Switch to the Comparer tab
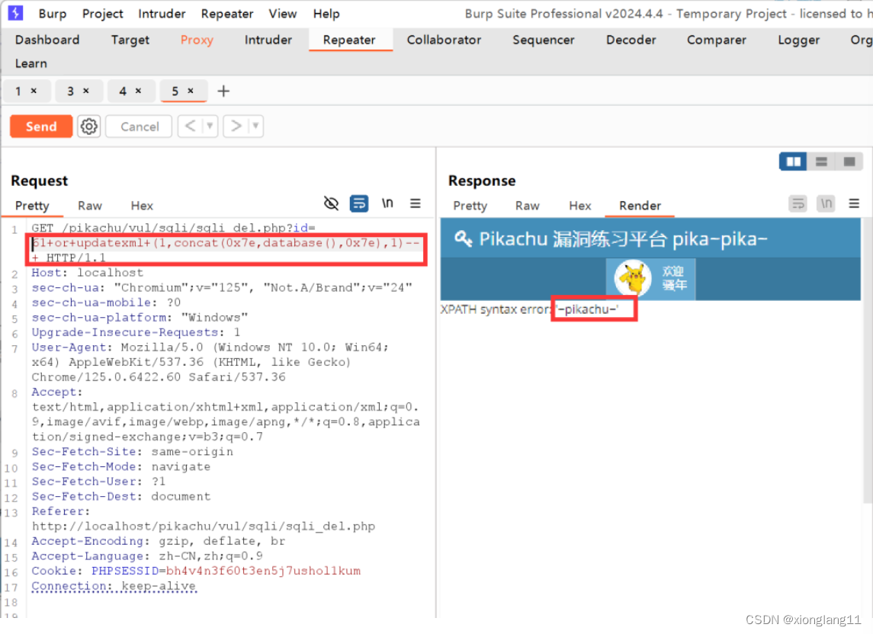This screenshot has height=634, width=873. [716, 40]
